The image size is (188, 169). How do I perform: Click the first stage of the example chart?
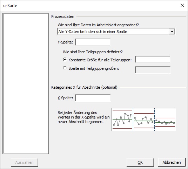pyautogui.click(x=122, y=120)
